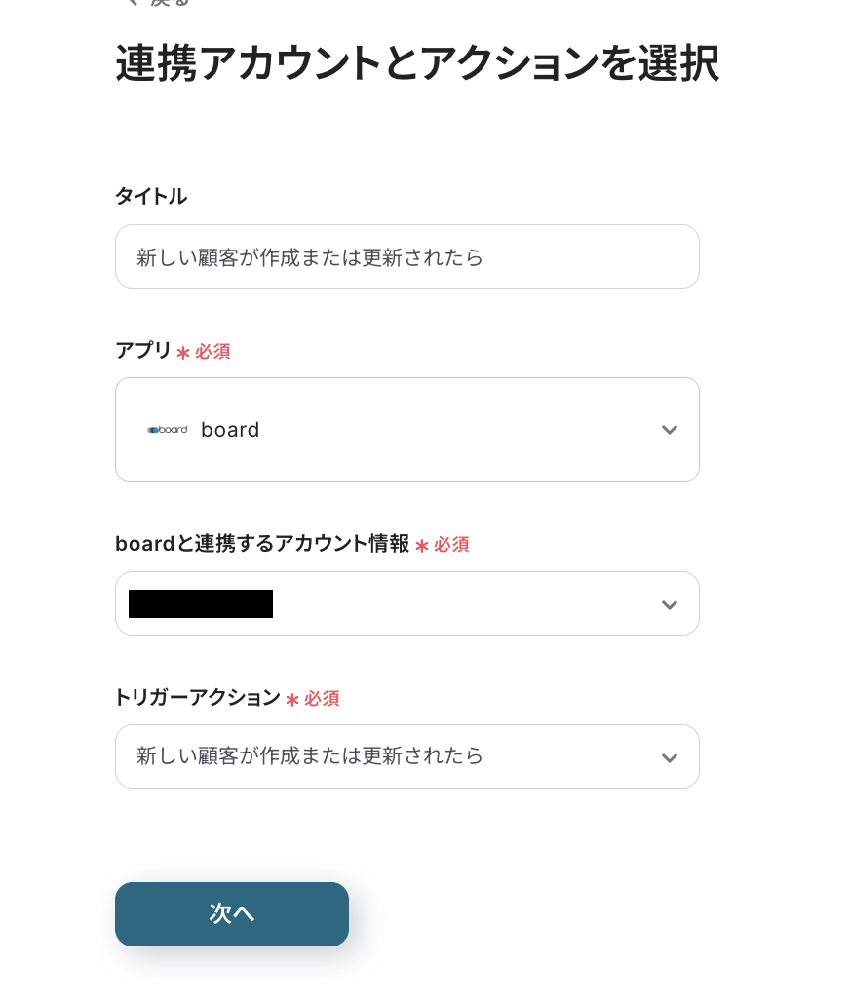Click the タイトル field label

151,196
